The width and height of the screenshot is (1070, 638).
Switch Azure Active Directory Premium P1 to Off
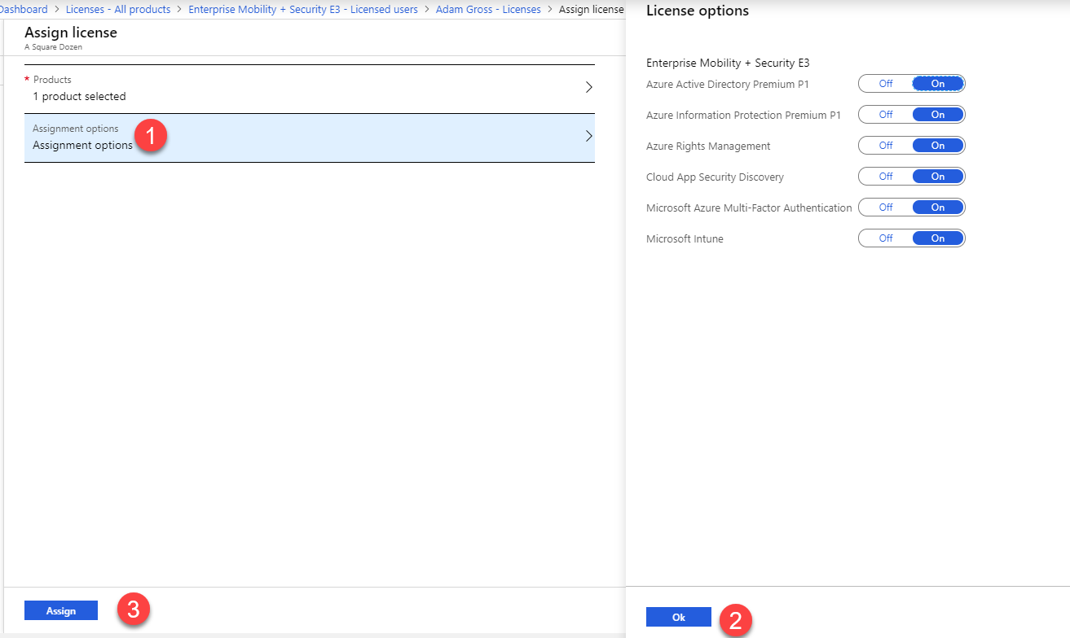click(x=885, y=84)
